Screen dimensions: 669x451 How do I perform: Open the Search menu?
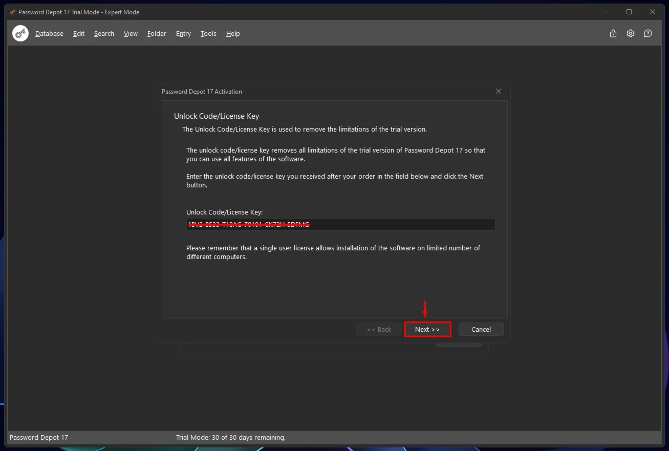(104, 33)
